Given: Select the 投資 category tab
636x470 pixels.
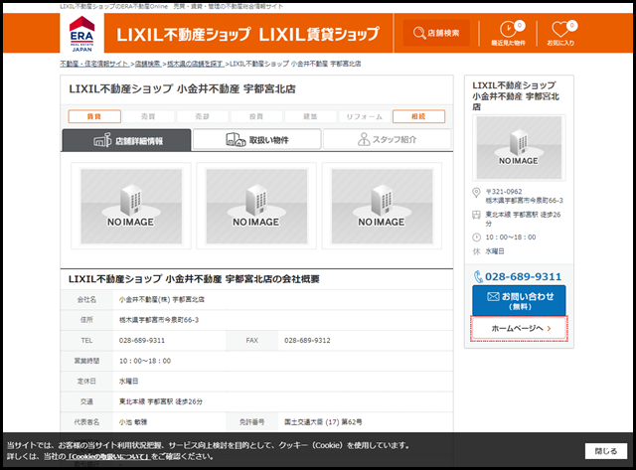Looking at the screenshot, I should click(256, 116).
